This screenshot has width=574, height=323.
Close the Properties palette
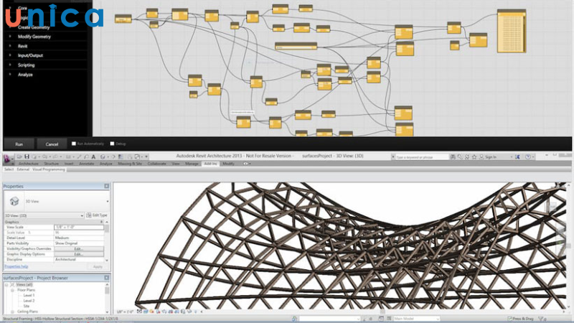click(106, 187)
